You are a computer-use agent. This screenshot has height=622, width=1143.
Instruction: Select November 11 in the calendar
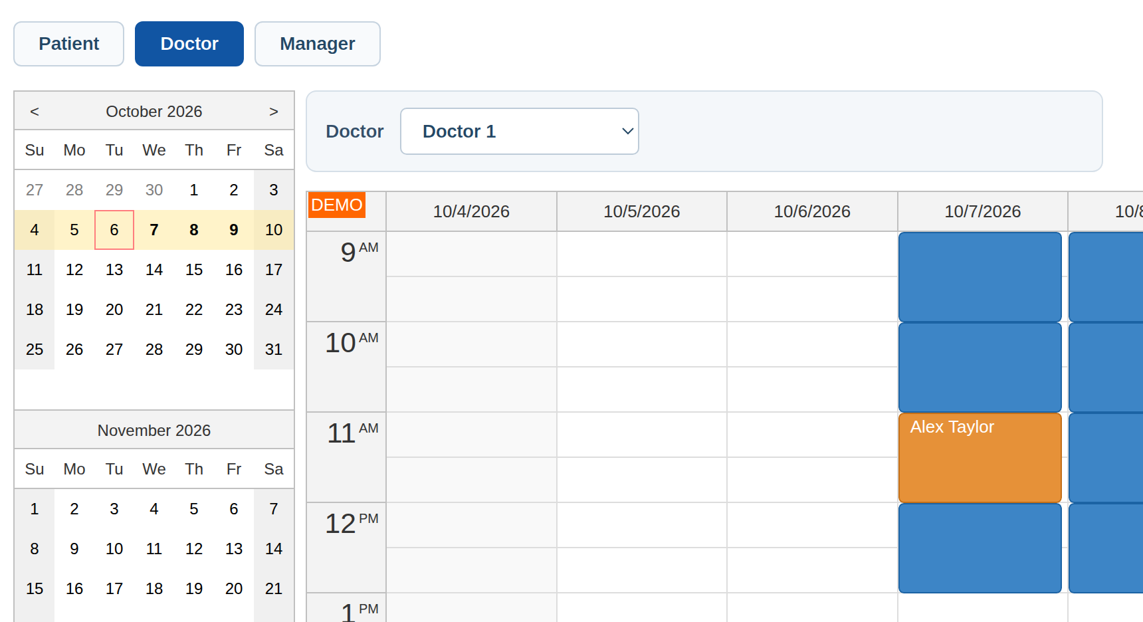point(154,549)
